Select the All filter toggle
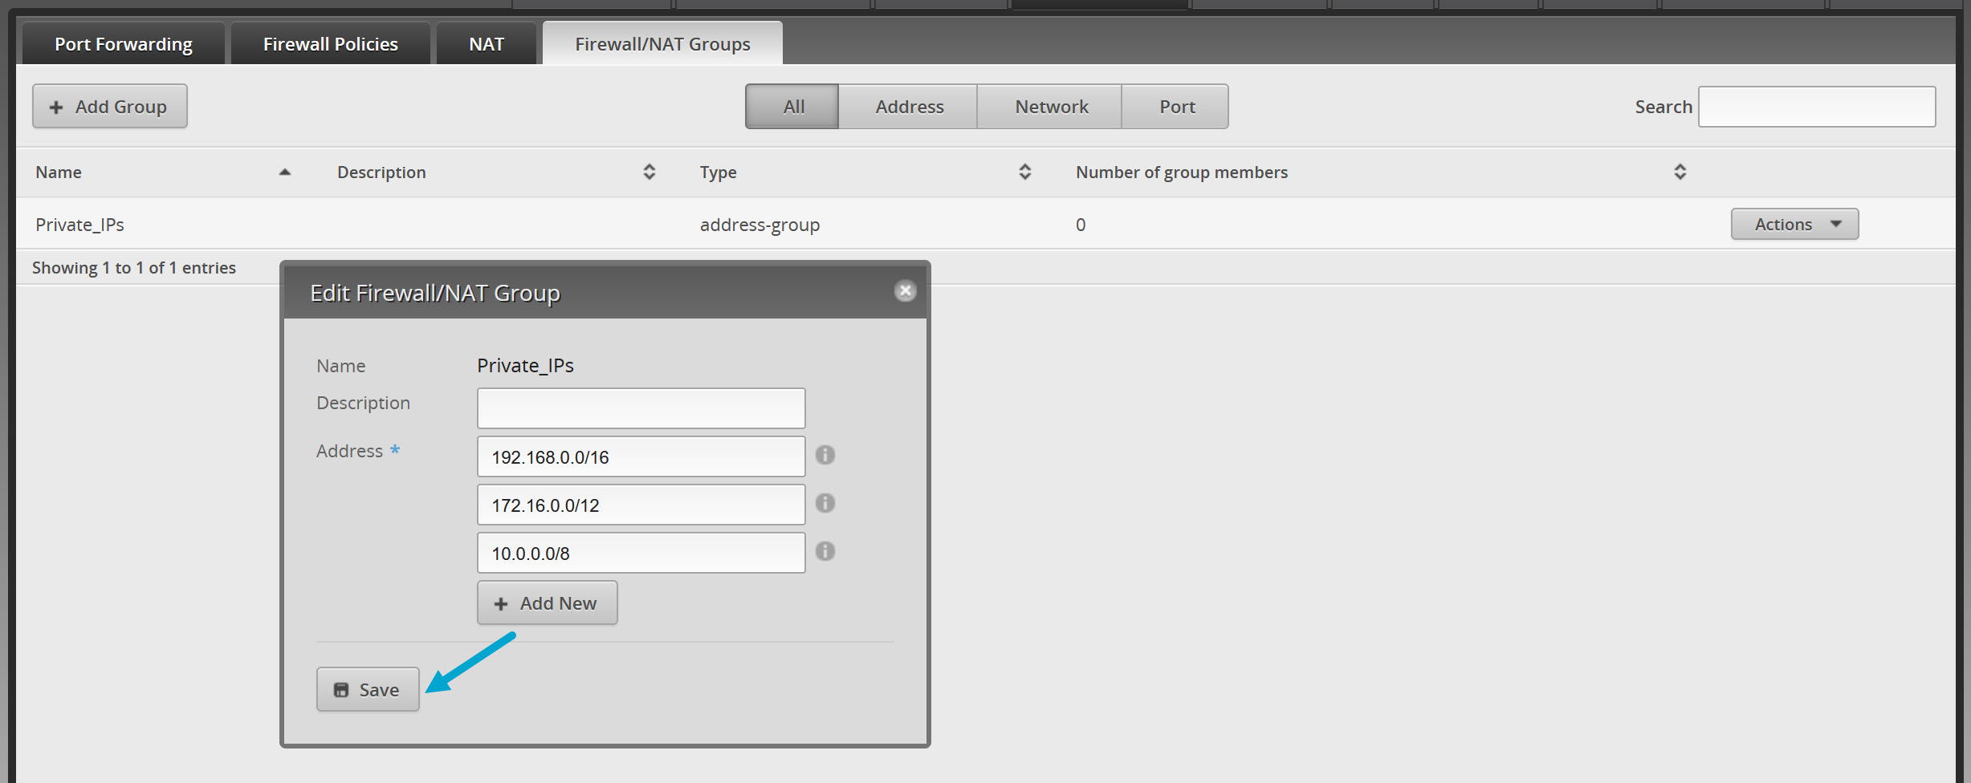 792,107
